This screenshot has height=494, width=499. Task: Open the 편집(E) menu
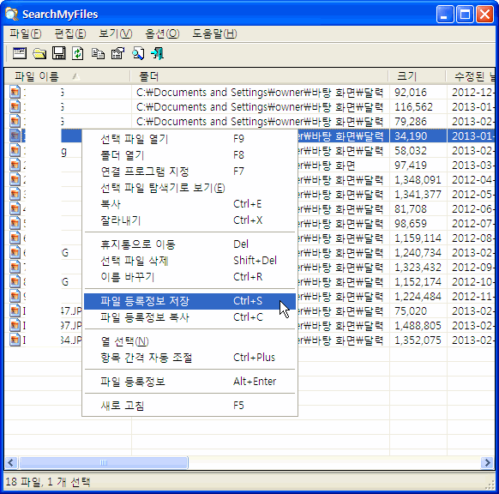point(70,33)
